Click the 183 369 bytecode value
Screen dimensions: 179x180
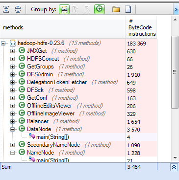pos(136,44)
